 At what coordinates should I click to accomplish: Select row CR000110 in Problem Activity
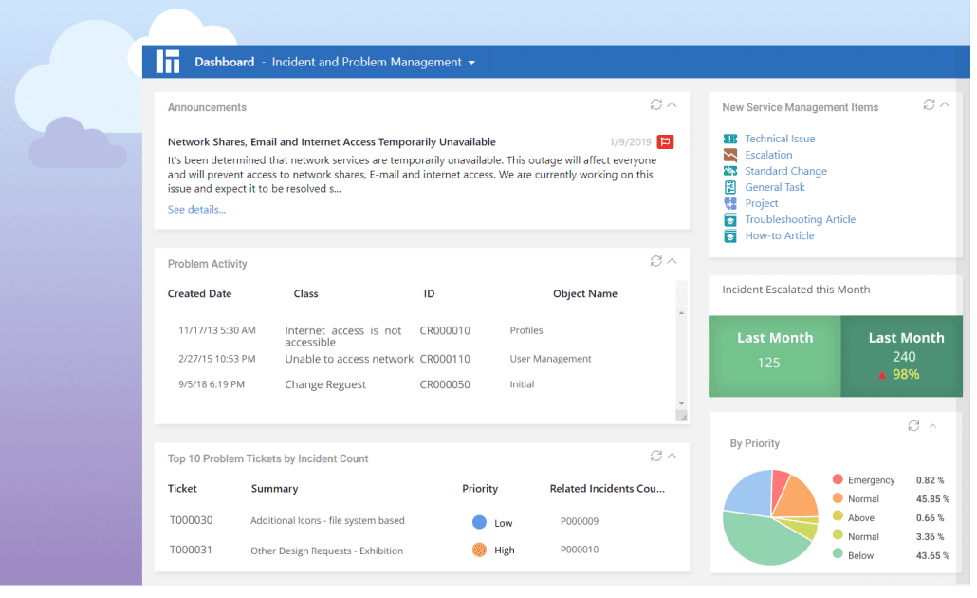pos(445,359)
